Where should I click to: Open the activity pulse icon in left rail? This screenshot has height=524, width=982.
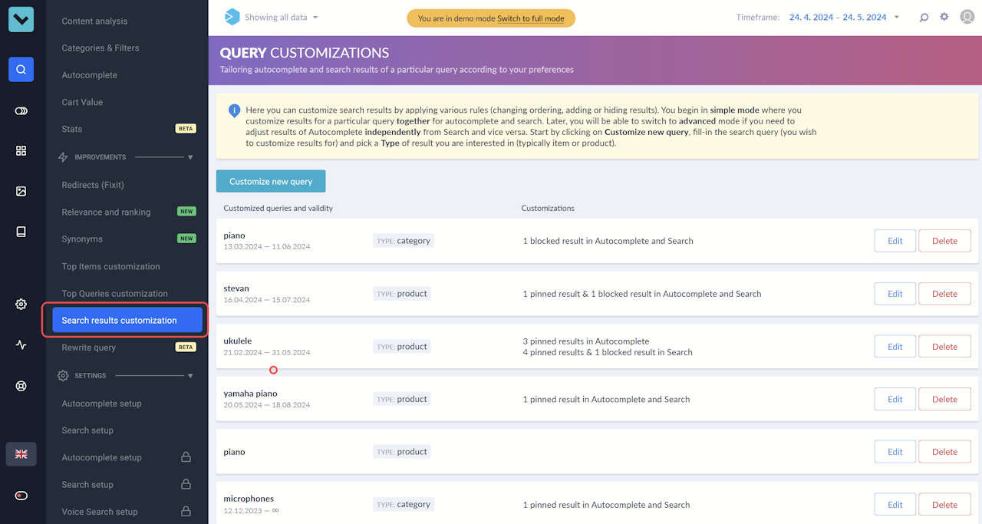coord(21,344)
